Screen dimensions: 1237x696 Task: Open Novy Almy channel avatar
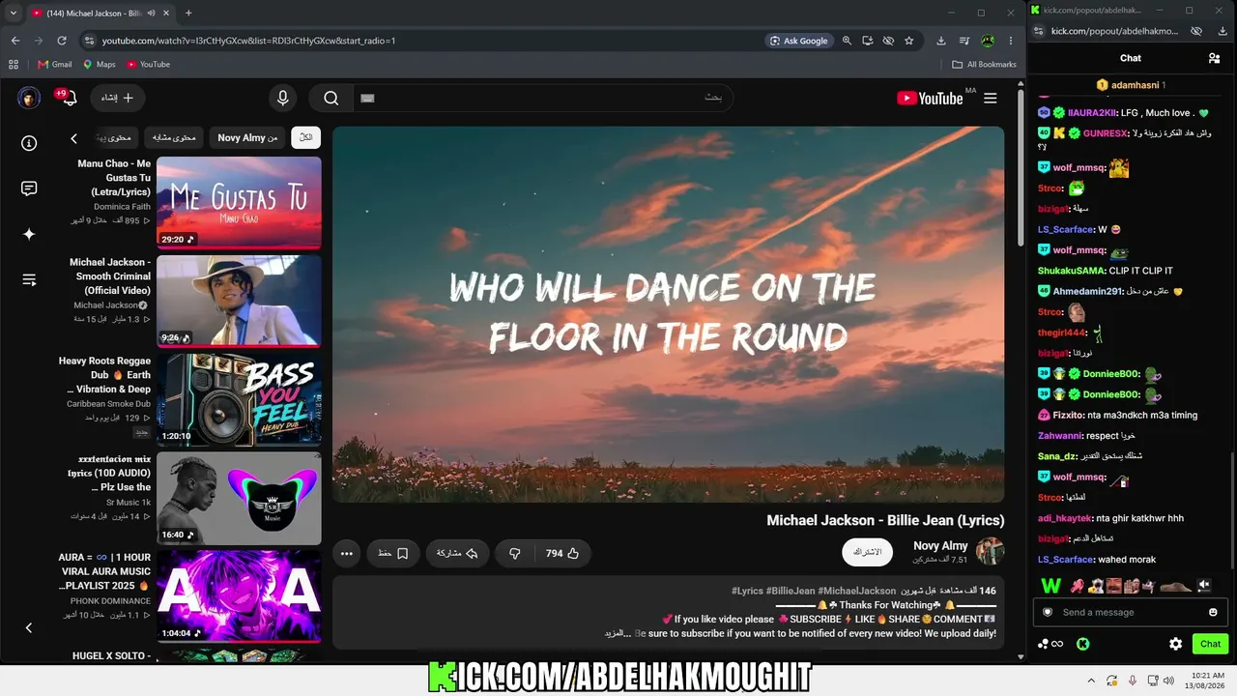tap(990, 552)
